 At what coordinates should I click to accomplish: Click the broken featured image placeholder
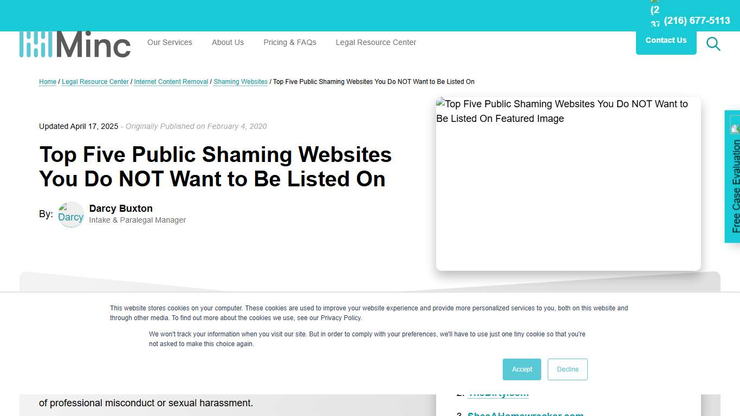568,184
